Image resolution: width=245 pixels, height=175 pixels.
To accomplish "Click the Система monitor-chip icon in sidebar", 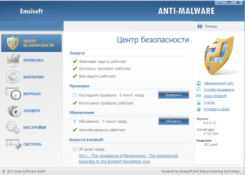I will 14,144.
